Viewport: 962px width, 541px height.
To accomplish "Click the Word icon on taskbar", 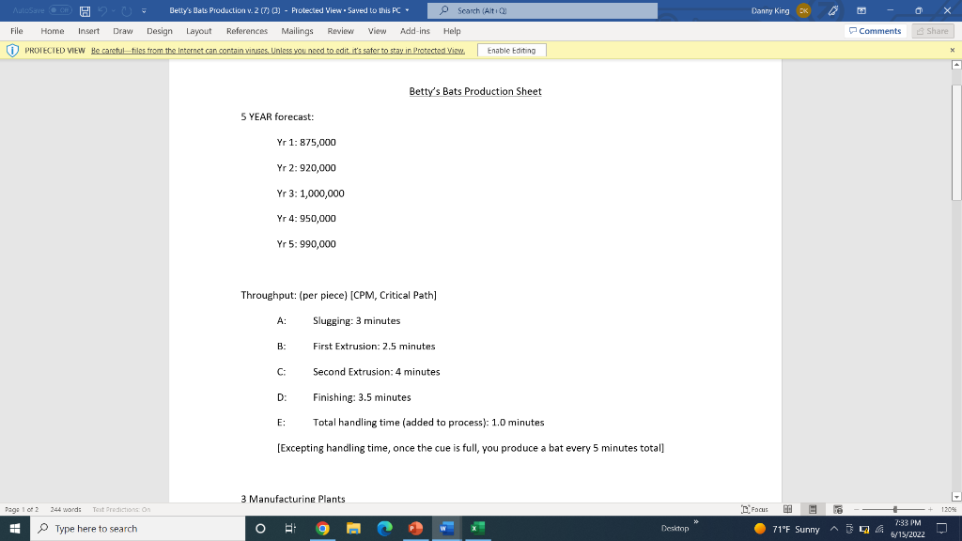I will (446, 528).
